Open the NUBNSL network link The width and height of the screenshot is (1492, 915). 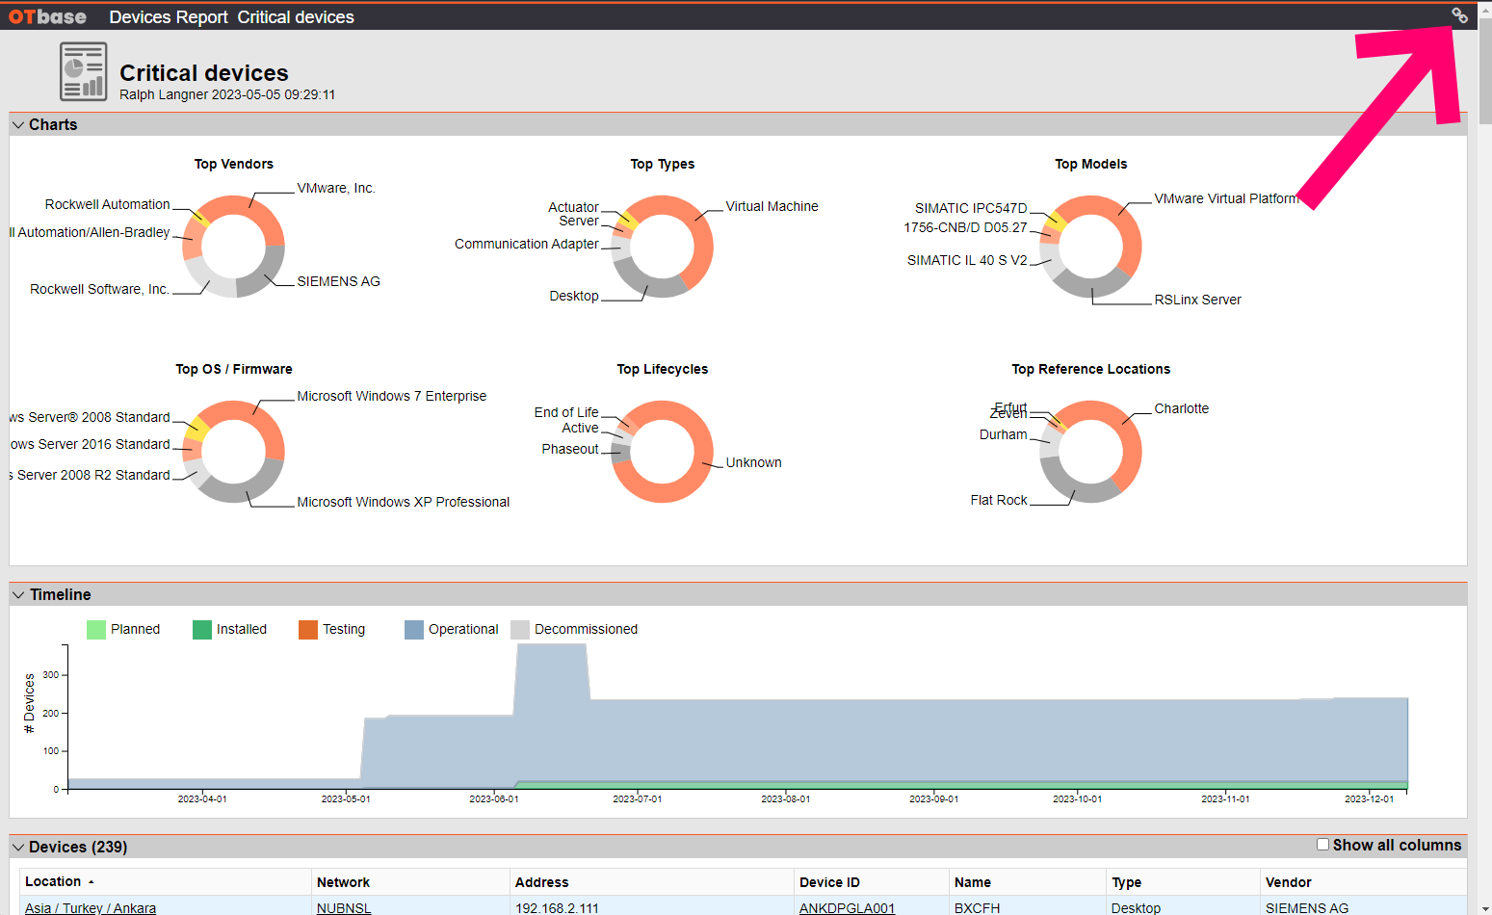tap(344, 908)
